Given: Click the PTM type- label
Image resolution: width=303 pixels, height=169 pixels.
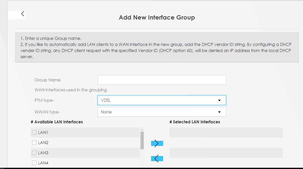Looking at the screenshot, I should click(x=44, y=100).
